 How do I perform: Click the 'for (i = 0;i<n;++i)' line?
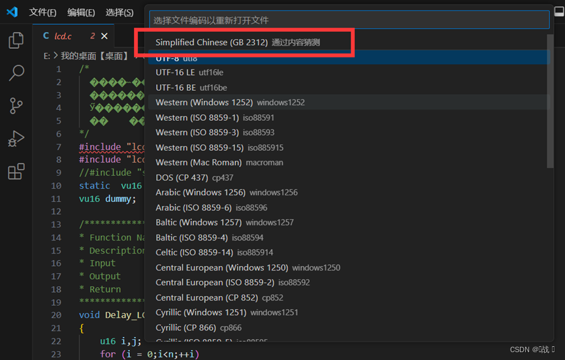(150, 354)
